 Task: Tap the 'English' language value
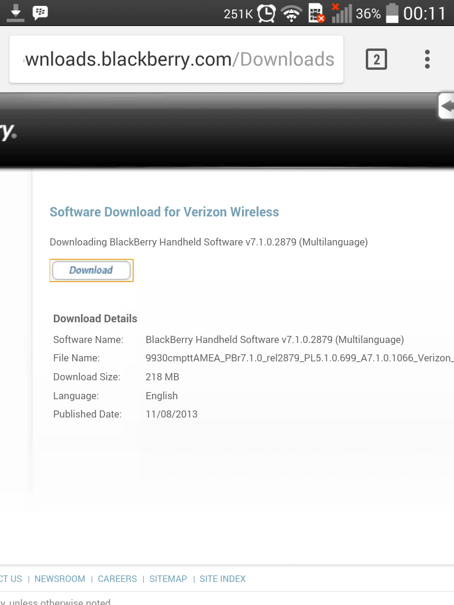click(162, 396)
